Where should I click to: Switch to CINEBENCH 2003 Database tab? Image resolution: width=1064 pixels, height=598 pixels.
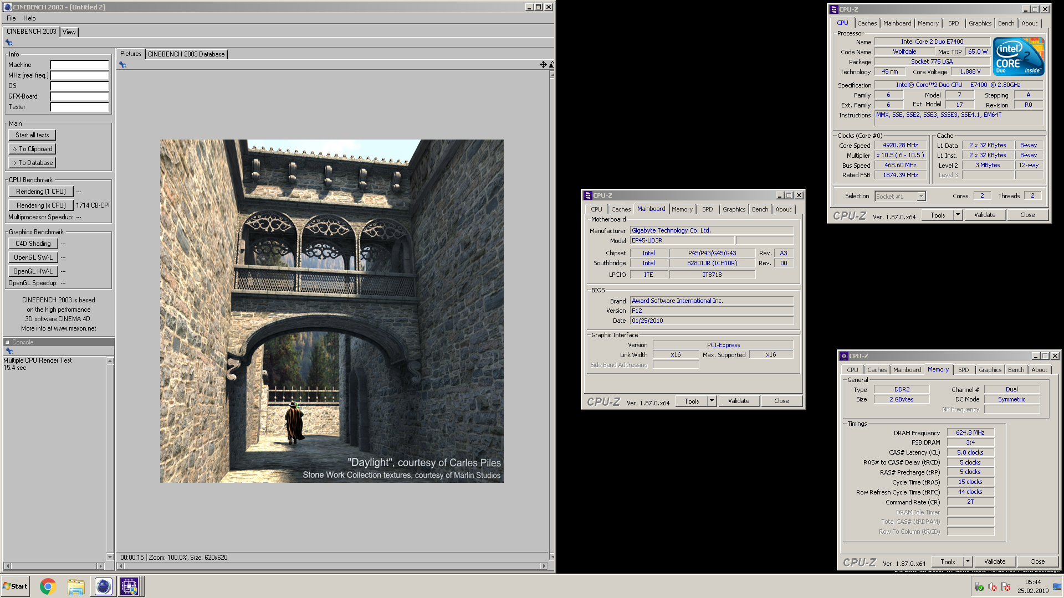coord(186,54)
